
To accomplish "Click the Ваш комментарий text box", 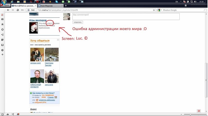I will pos(126,16).
